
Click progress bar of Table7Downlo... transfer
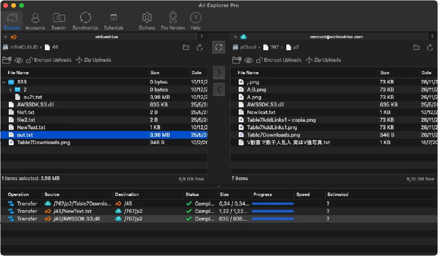273,204
